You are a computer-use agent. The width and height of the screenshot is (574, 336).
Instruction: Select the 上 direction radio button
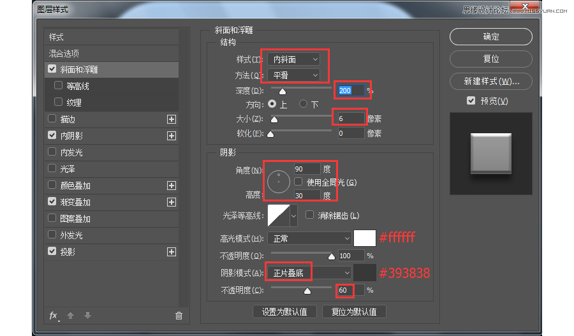click(272, 104)
